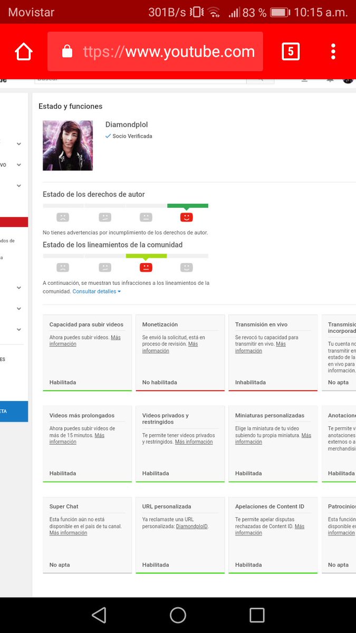Open the tab switcher showing 5 tabs
Screen dimensions: 356x633
tap(291, 51)
